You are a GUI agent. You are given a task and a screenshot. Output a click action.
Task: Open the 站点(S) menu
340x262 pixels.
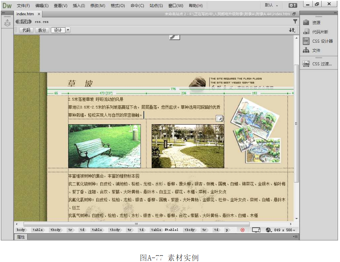[156, 6]
